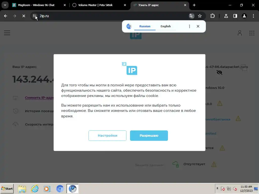The height and width of the screenshot is (194, 259).
Task: Click warning triangle next to 0.0.0
Action: 220,103
